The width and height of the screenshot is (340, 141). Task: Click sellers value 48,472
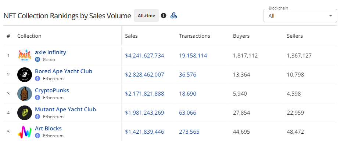[x=295, y=132]
